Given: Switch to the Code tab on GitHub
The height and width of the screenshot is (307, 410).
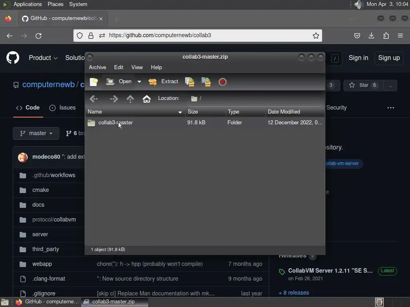Looking at the screenshot, I should (x=28, y=108).
